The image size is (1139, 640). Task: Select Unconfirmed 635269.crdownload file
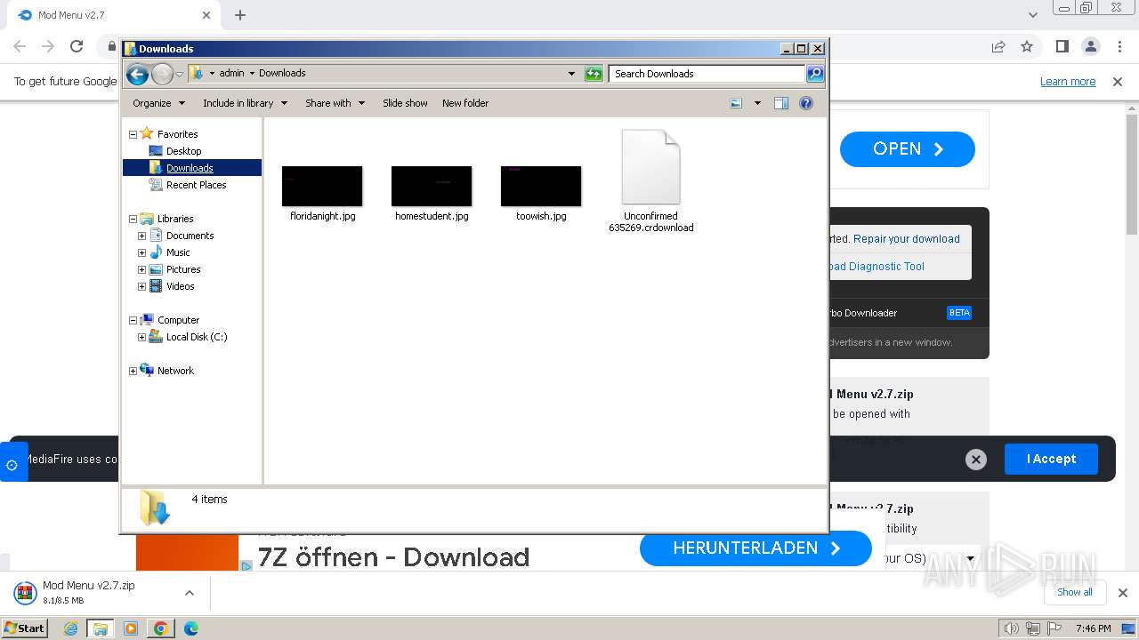(x=650, y=181)
